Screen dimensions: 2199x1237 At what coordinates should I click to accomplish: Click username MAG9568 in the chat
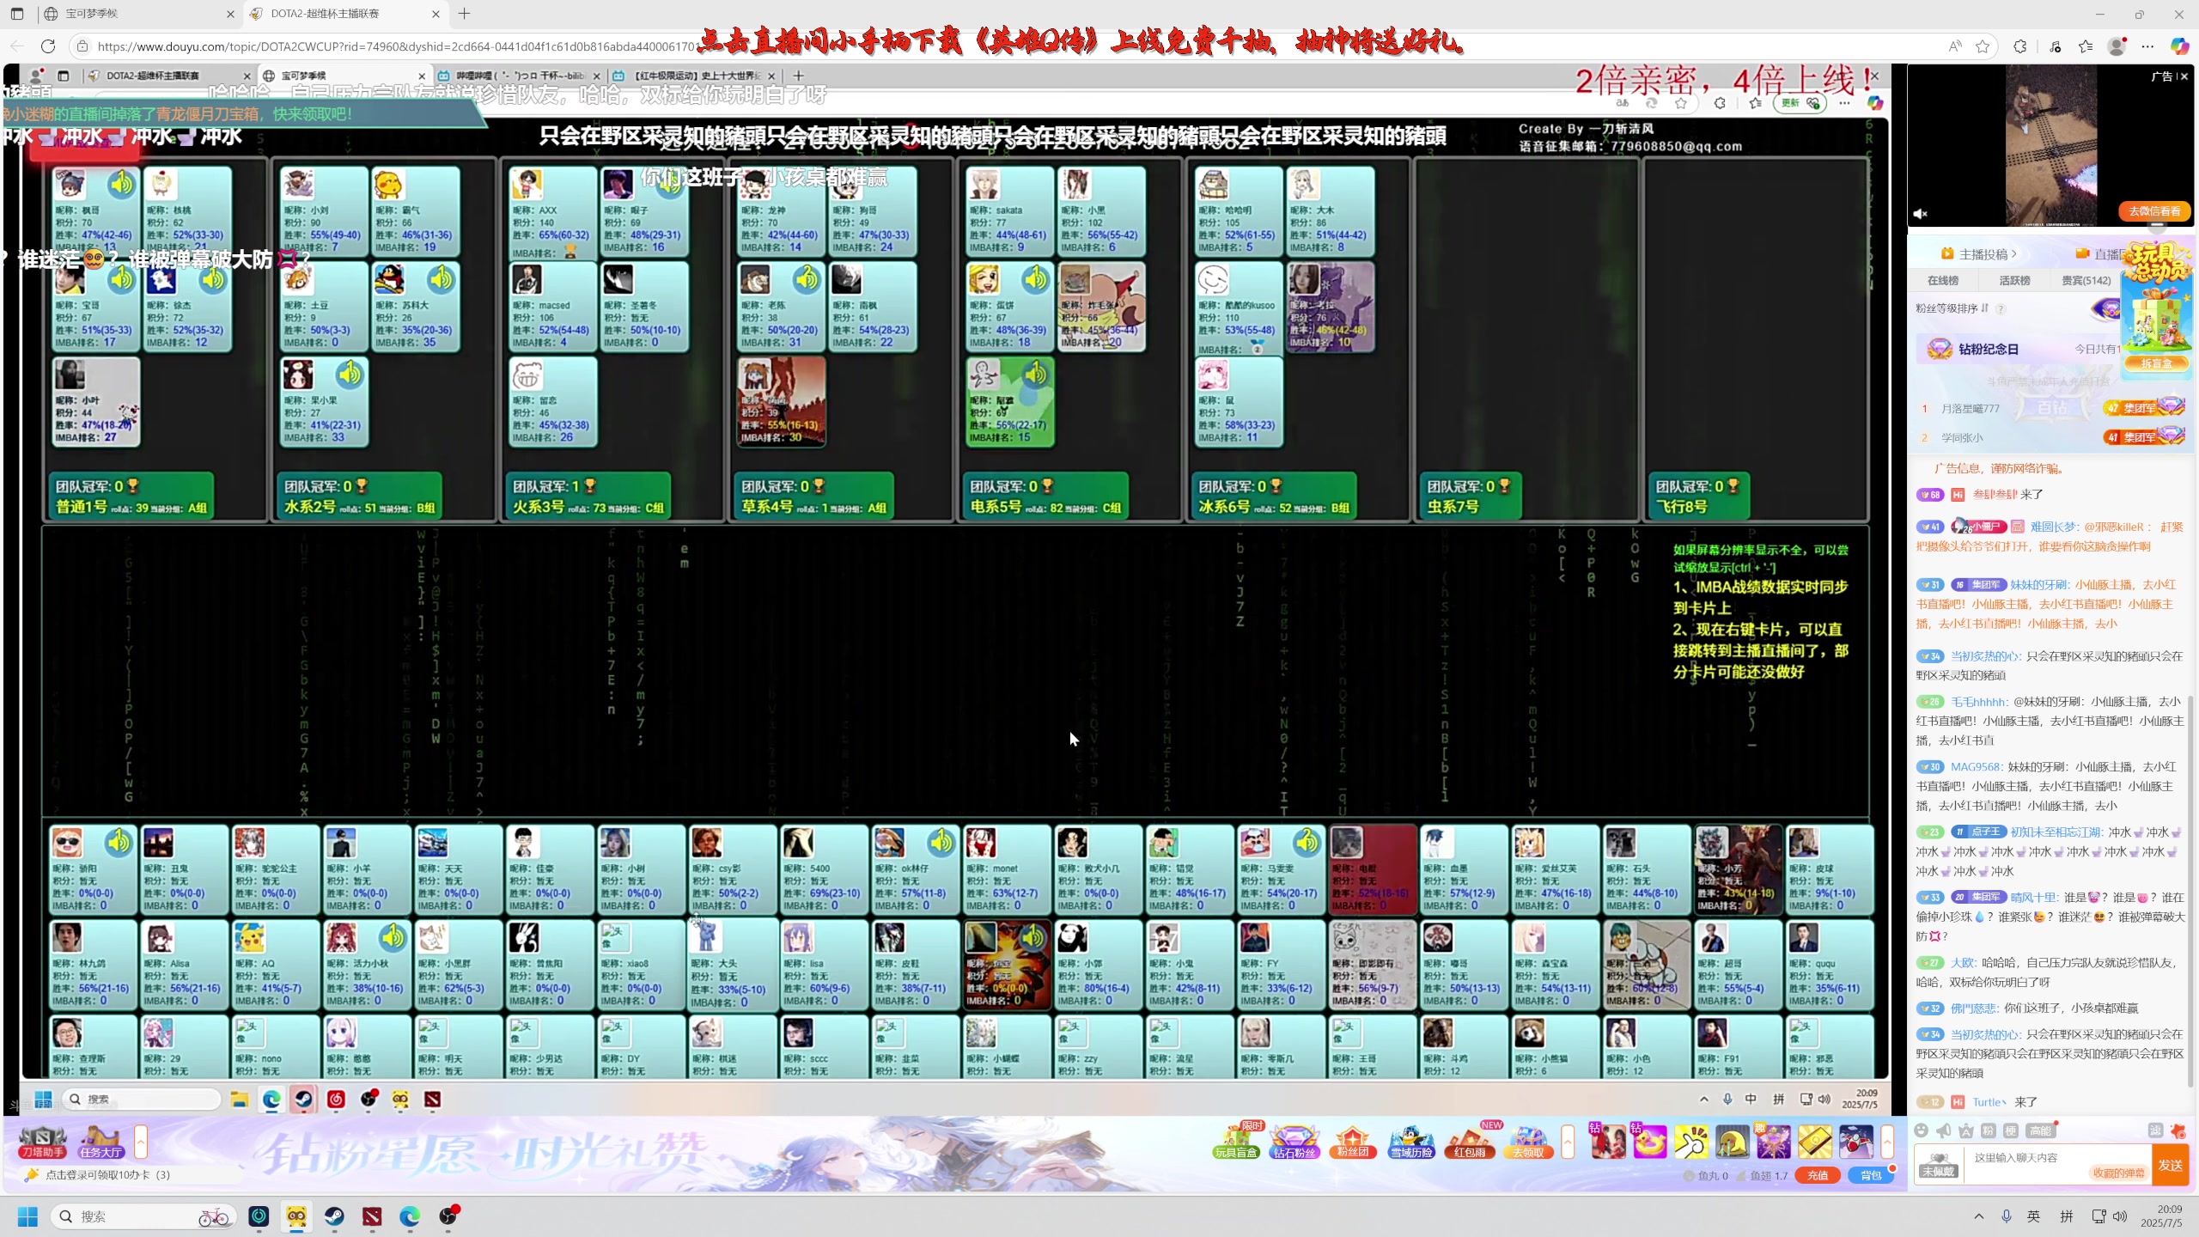(x=1976, y=767)
